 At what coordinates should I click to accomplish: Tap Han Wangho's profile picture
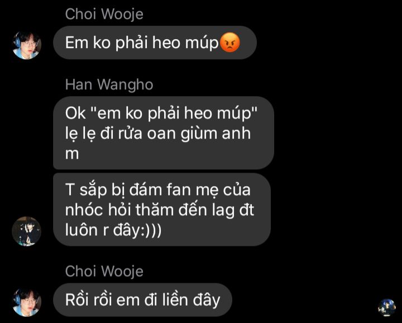tap(27, 231)
